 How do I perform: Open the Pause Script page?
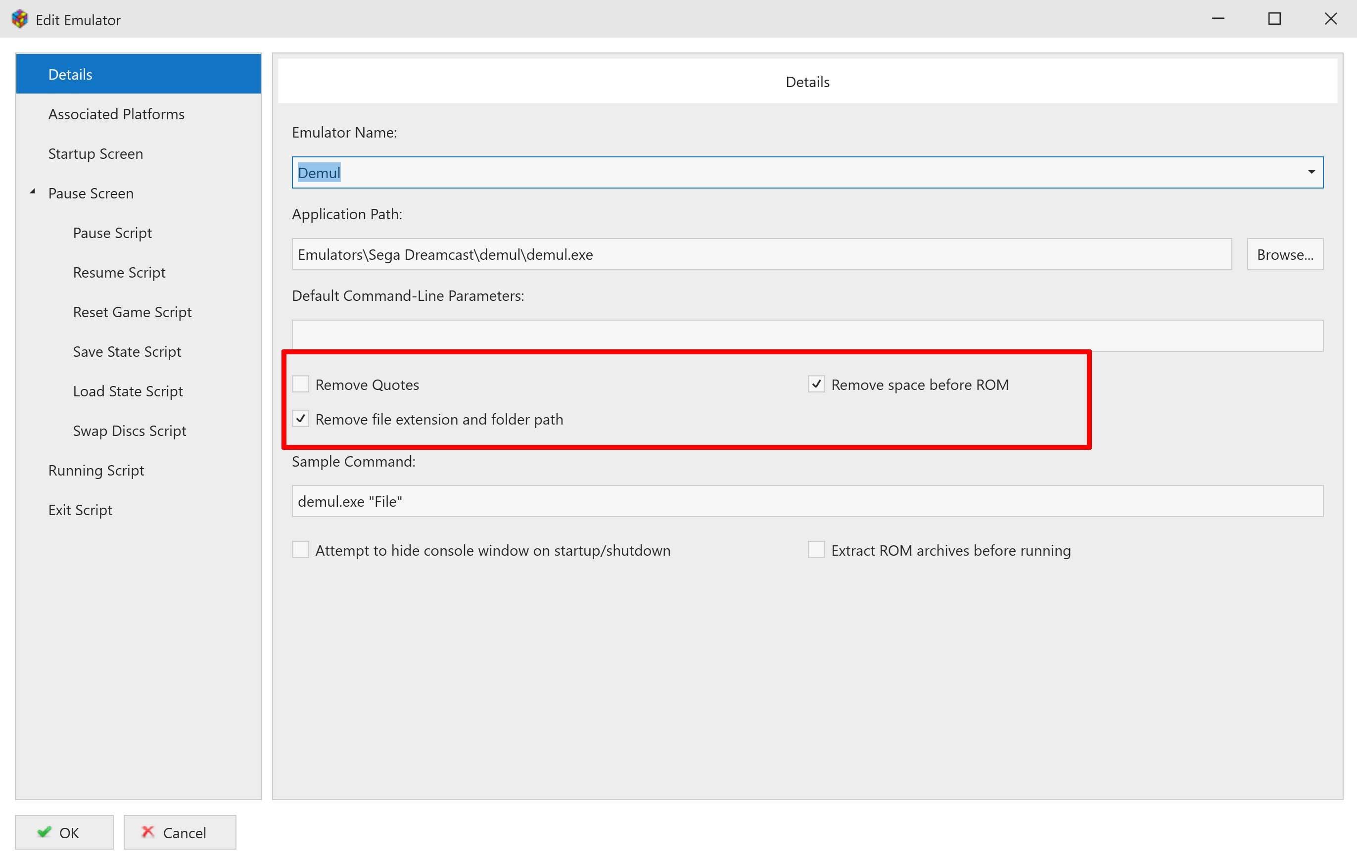click(x=139, y=233)
